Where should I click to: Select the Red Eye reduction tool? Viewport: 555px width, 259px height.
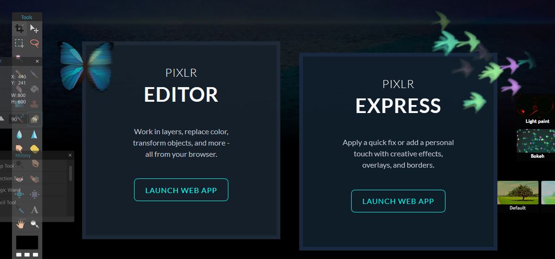click(19, 179)
